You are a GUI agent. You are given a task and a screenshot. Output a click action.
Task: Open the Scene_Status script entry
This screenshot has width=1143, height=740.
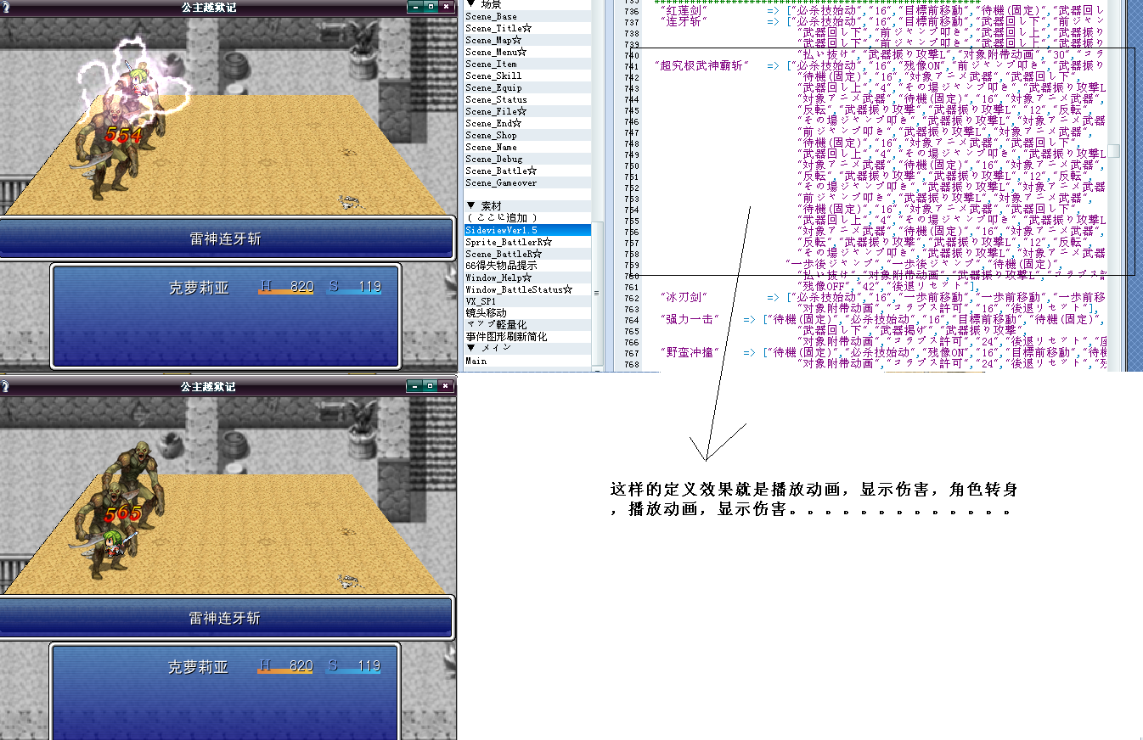tap(527, 99)
